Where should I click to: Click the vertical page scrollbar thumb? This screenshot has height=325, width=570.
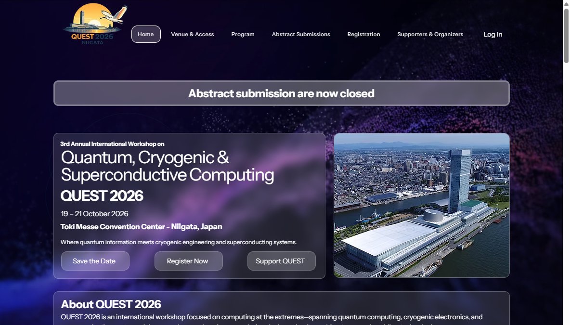click(x=566, y=36)
